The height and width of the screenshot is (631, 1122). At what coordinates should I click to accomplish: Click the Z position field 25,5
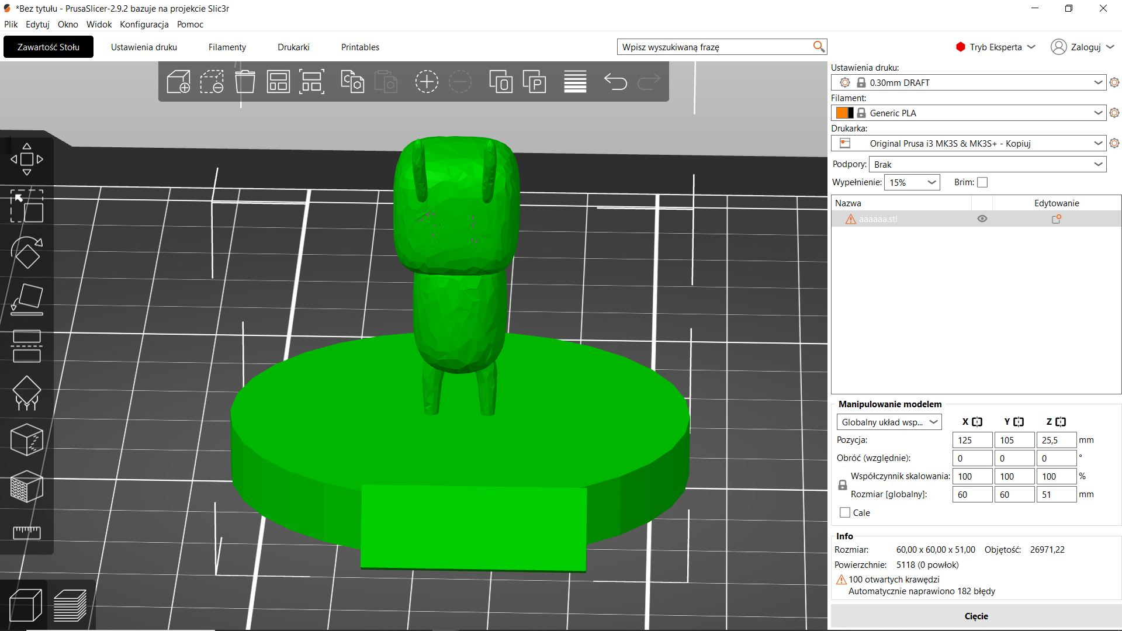pos(1056,440)
